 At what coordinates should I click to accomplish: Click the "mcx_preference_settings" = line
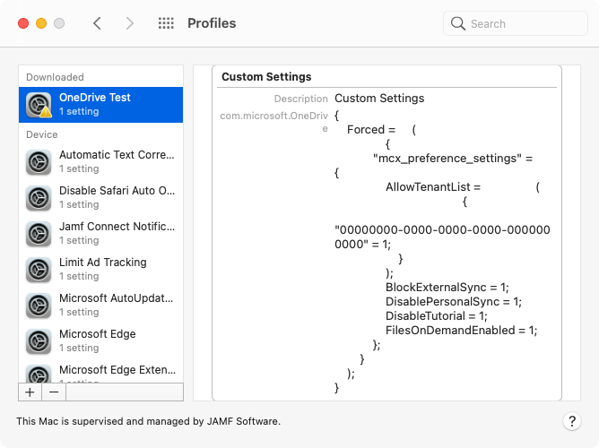(453, 158)
